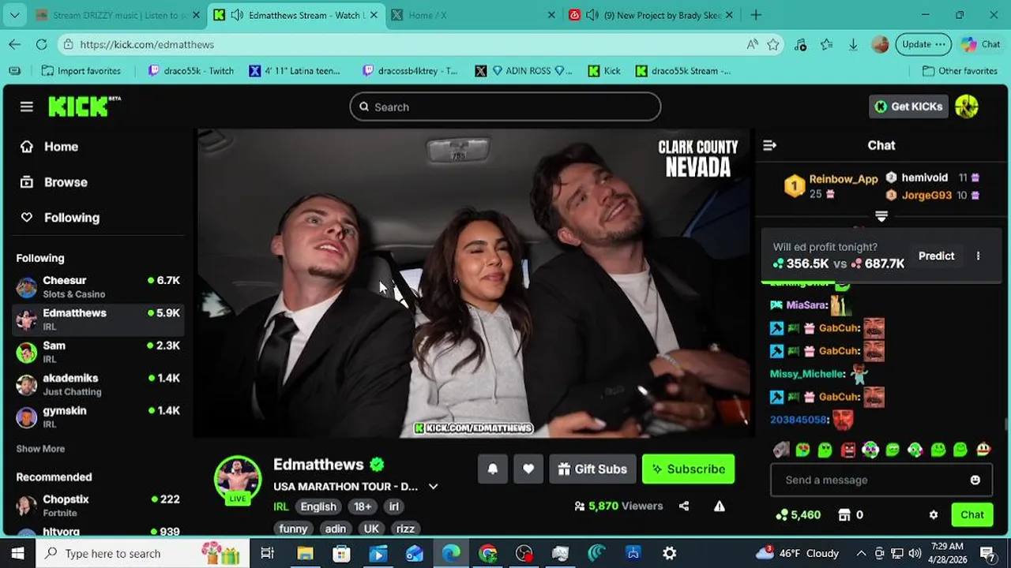
Task: Open Sam's IRL channel
Action: click(x=98, y=352)
